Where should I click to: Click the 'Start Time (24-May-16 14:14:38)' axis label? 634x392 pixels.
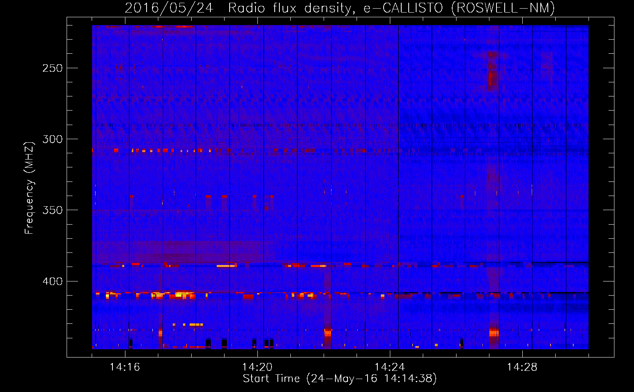pos(340,379)
